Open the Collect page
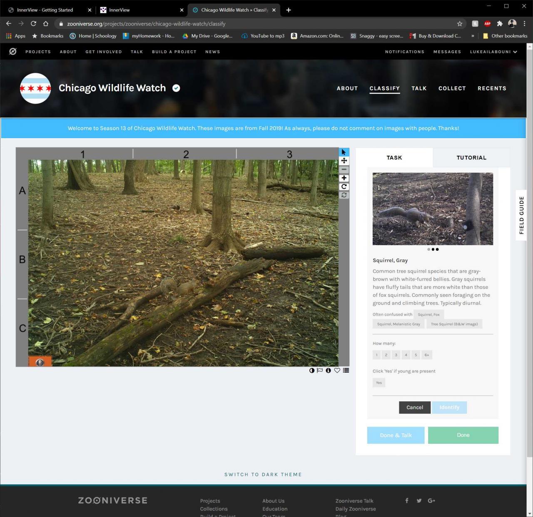Image resolution: width=533 pixels, height=517 pixels. (x=452, y=88)
